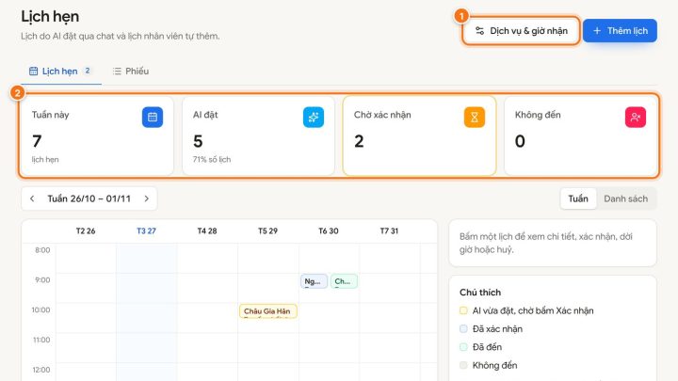Click the Lịch hẹn page title
The height and width of the screenshot is (381, 678).
(50, 16)
